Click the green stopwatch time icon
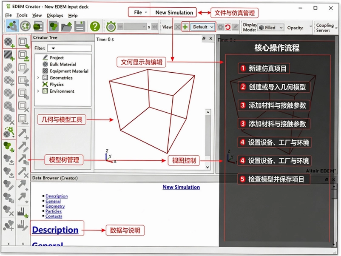Image resolution: width=341 pixels, height=256 pixels. tap(111, 26)
